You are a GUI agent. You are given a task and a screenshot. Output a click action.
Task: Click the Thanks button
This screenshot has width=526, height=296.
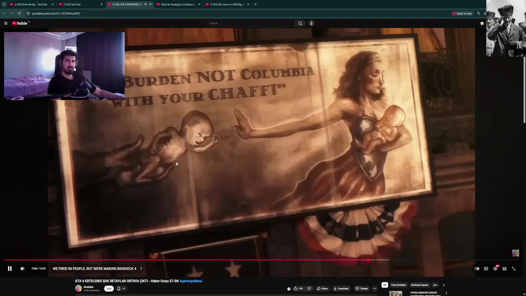tap(362, 289)
